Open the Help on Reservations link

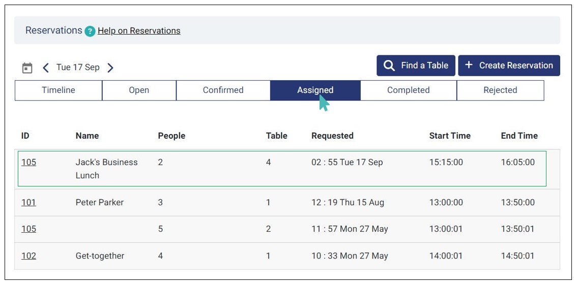pos(139,31)
